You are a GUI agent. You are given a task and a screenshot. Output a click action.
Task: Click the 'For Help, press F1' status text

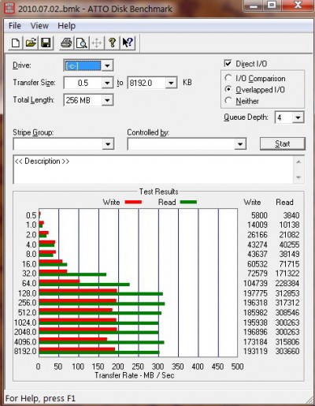[40, 398]
